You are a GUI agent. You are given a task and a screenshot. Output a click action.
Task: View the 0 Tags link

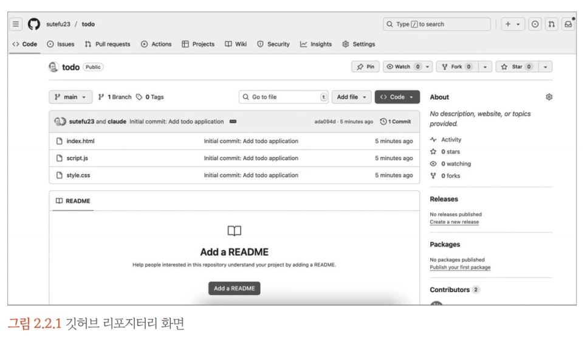point(149,97)
